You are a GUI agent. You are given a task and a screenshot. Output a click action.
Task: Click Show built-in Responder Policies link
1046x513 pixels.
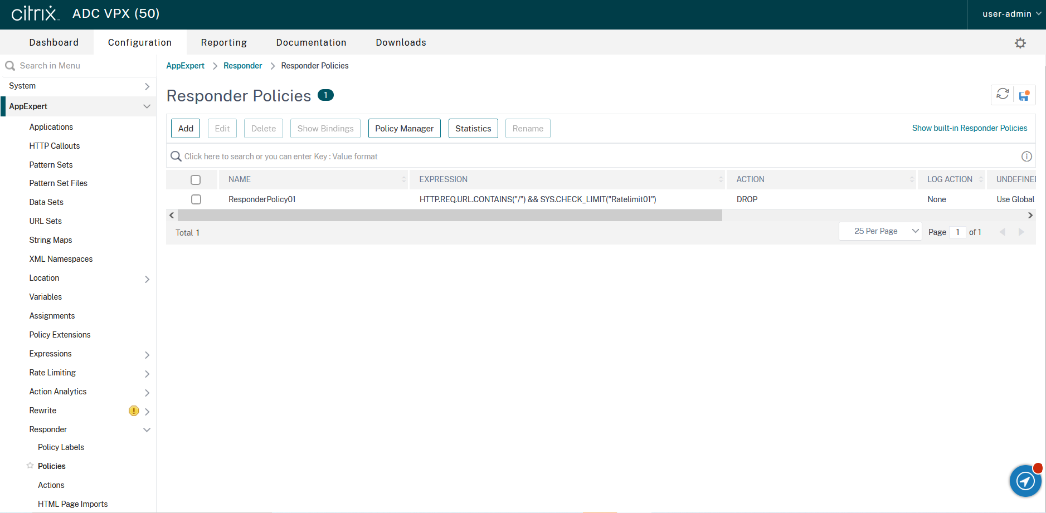coord(970,128)
